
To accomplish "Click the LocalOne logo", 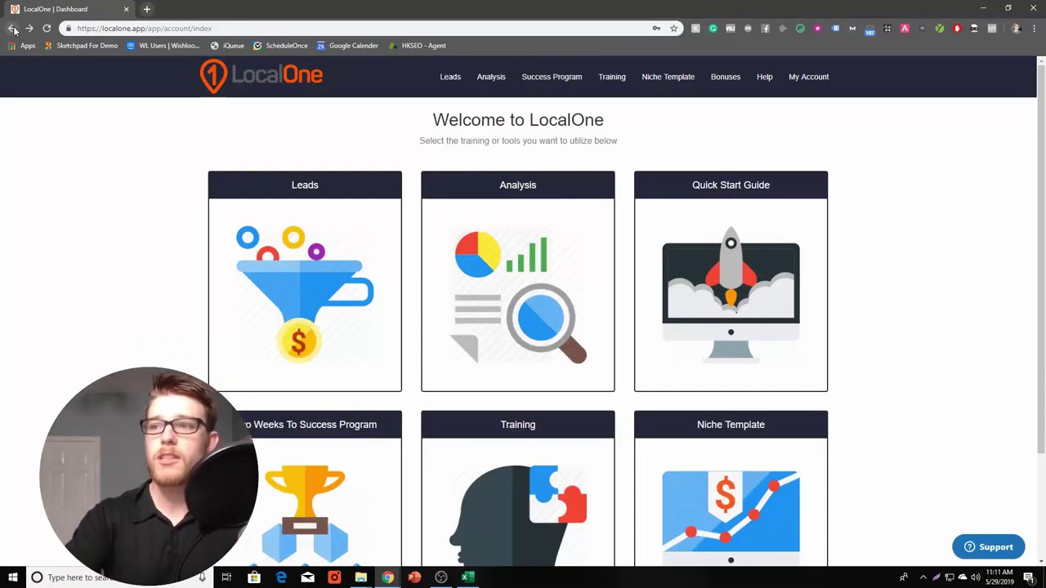I will 261,76.
